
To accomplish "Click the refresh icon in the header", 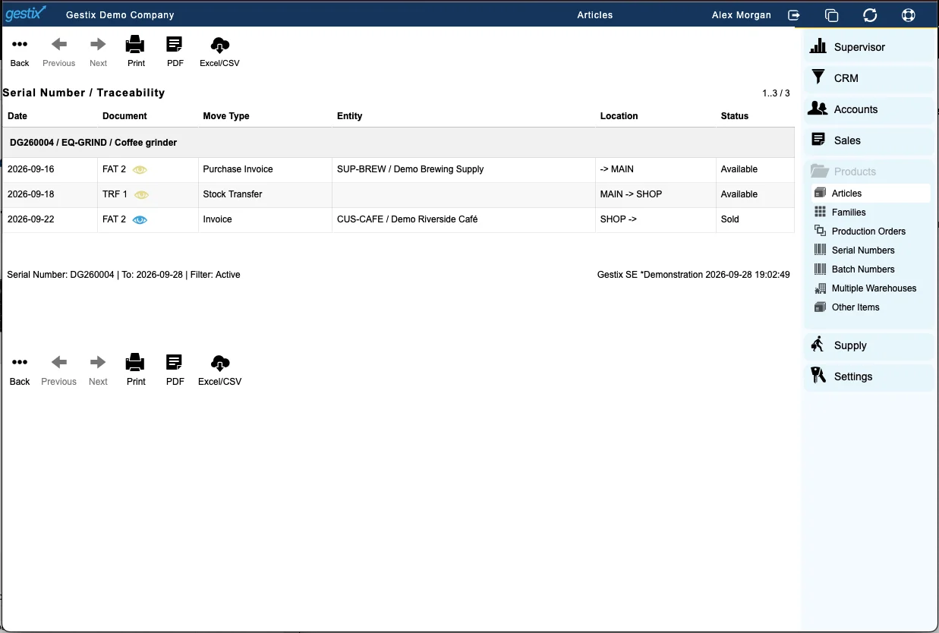I will 870,15.
